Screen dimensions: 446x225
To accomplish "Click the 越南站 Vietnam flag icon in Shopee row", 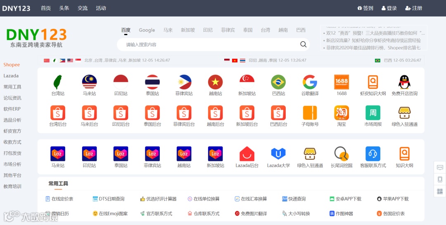I will [x=215, y=82].
